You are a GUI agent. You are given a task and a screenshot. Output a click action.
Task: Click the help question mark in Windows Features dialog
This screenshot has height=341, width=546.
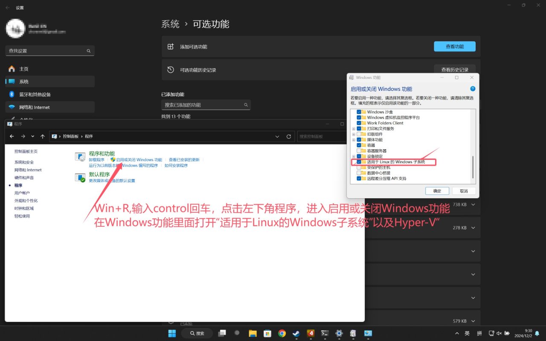pyautogui.click(x=473, y=89)
